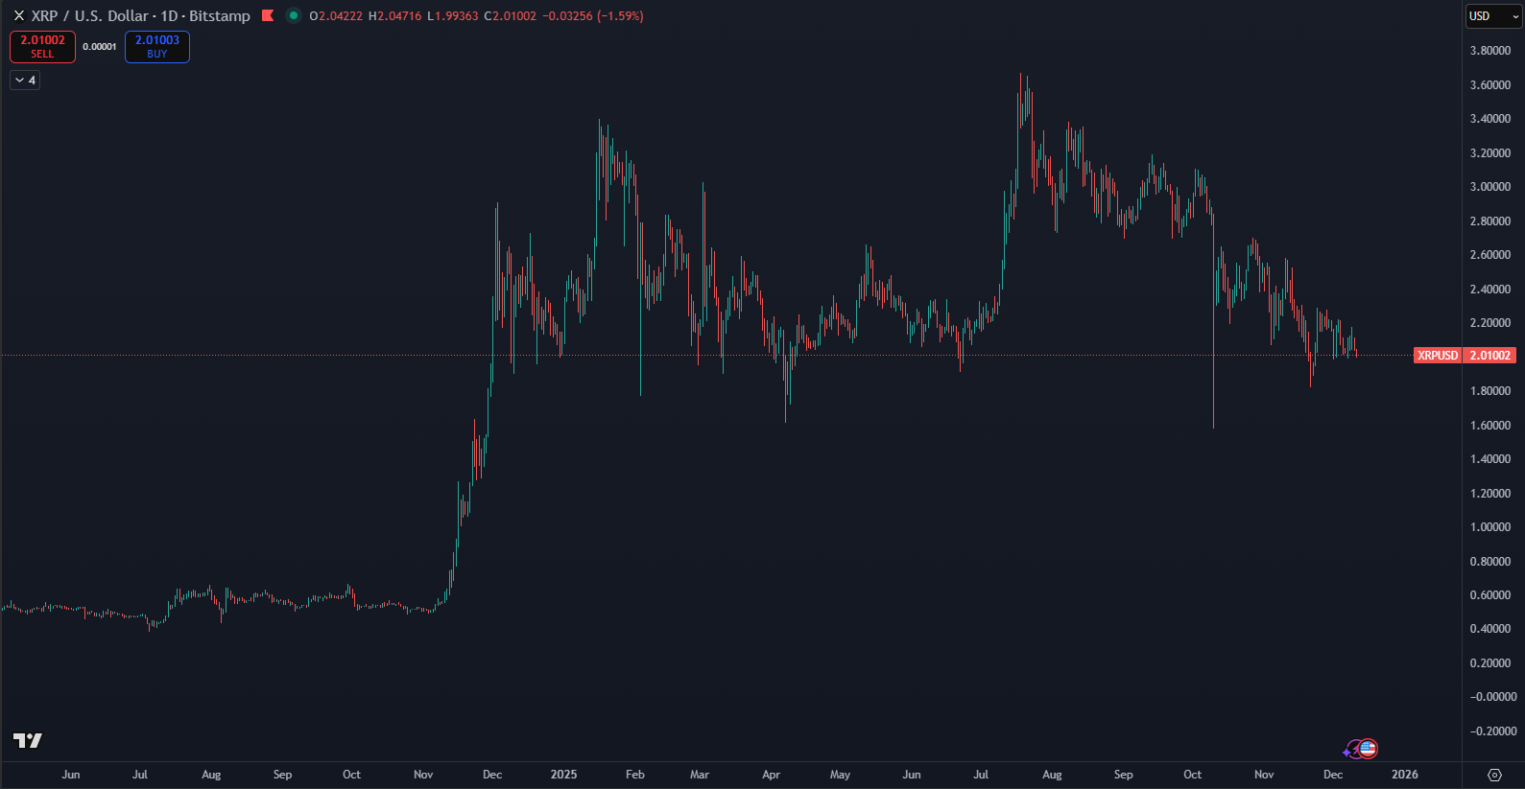Click the Bitstamp exchange name in title
The image size is (1525, 789).
(219, 16)
